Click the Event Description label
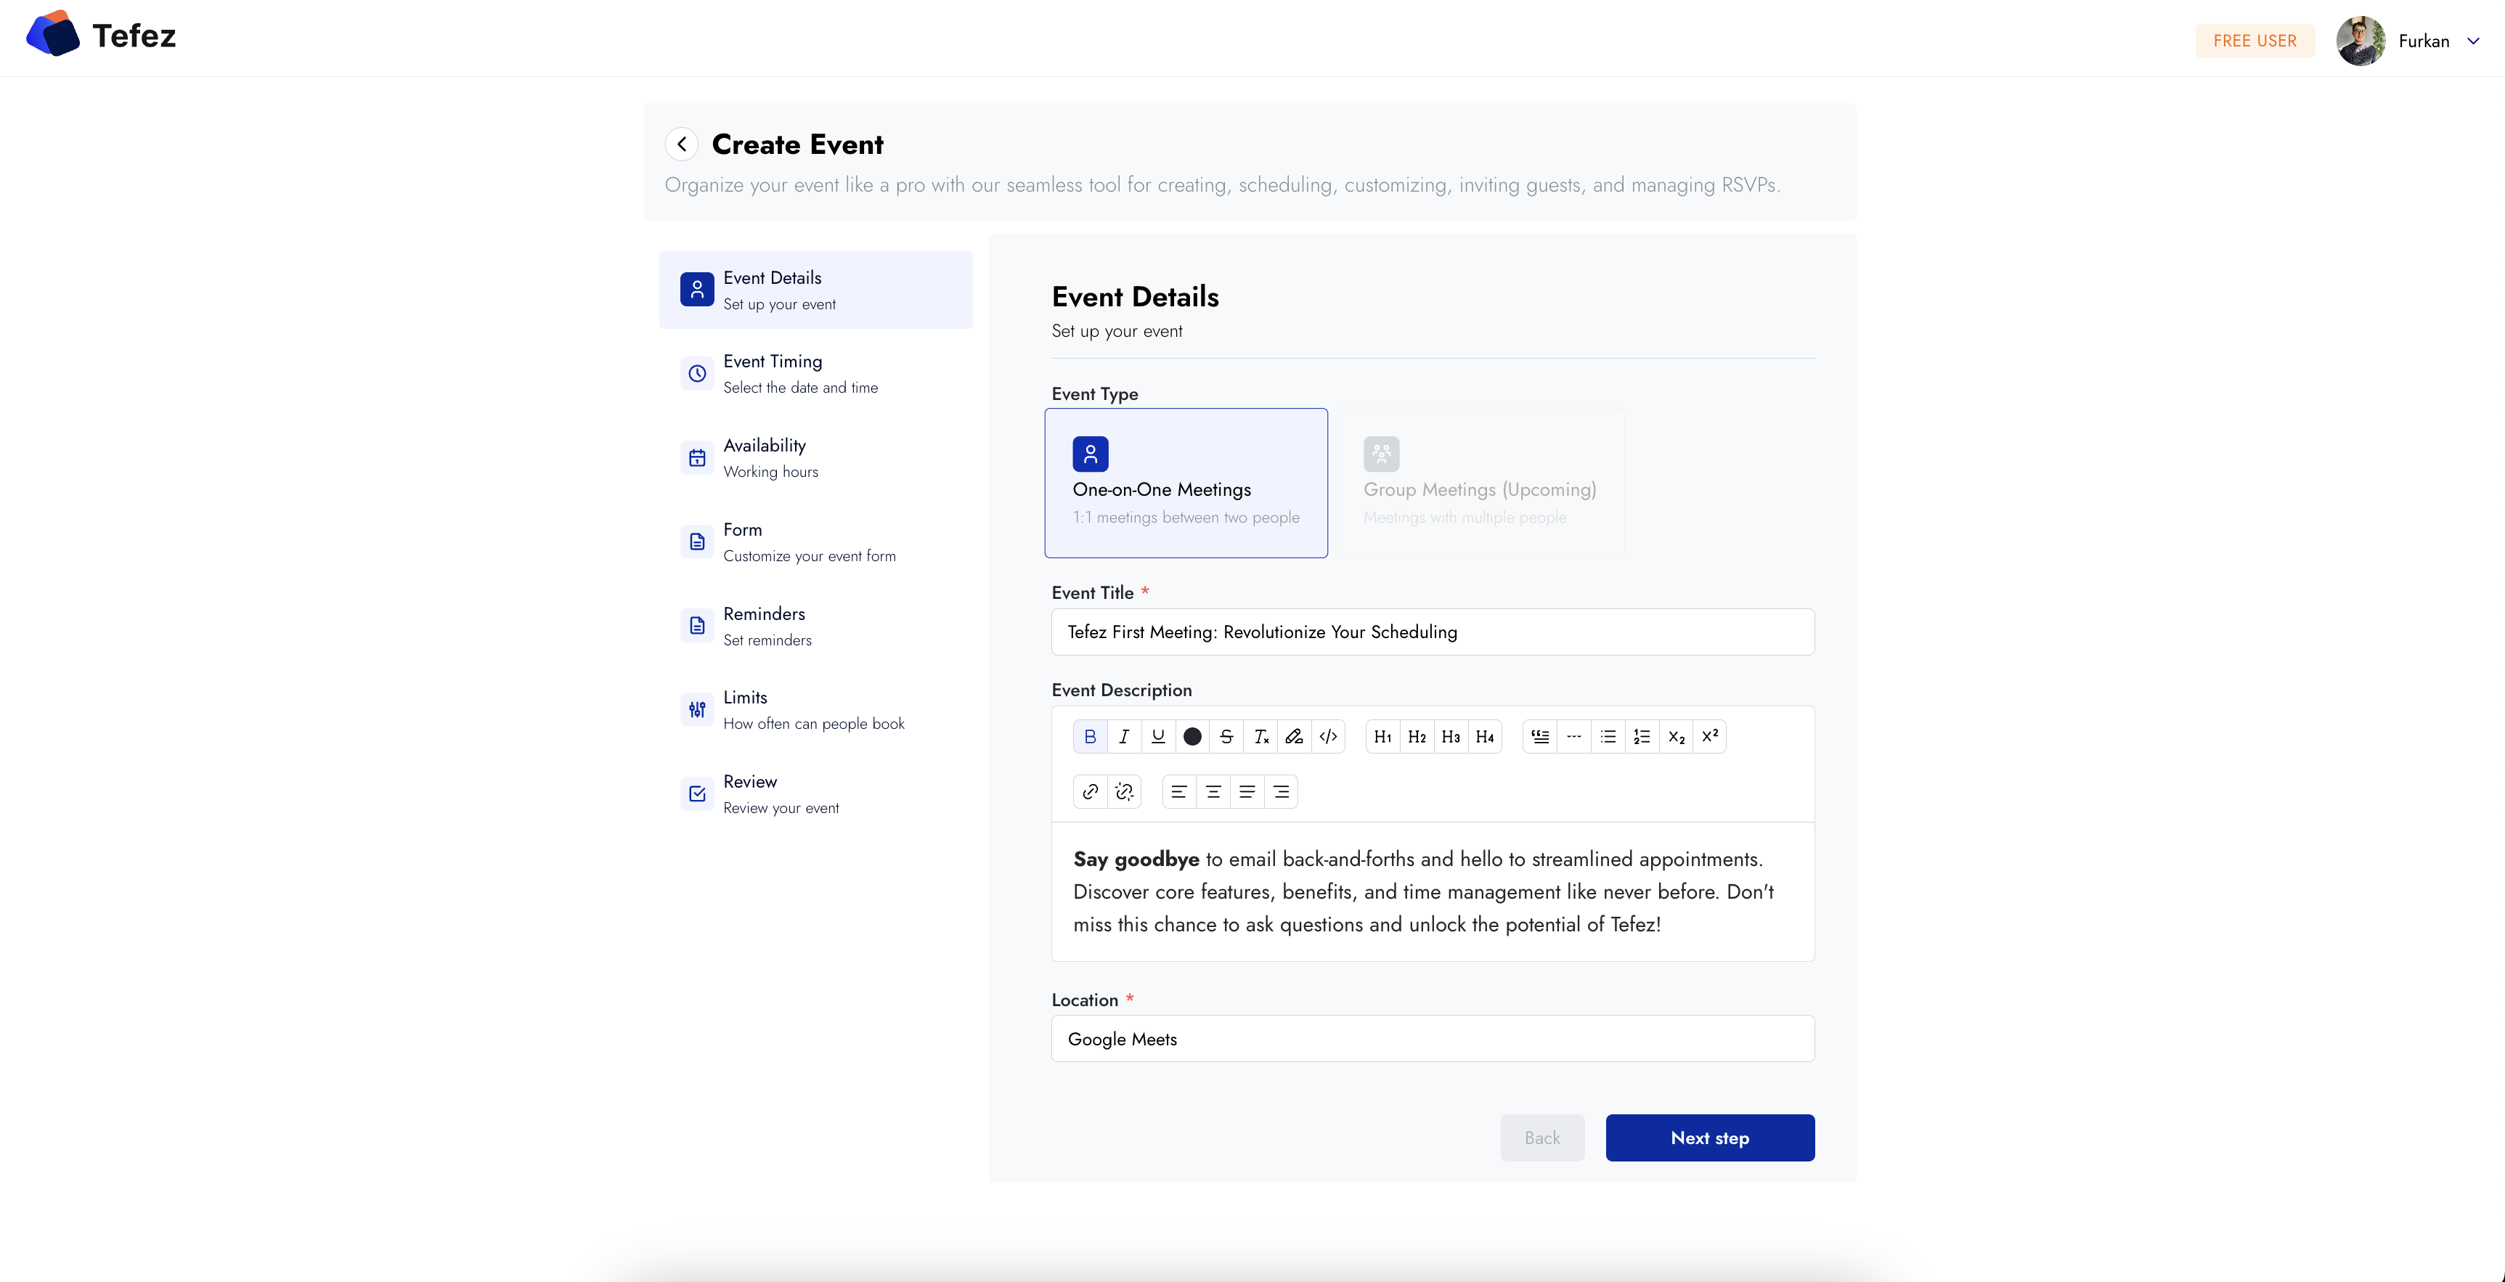Image resolution: width=2505 pixels, height=1282 pixels. [x=1121, y=690]
